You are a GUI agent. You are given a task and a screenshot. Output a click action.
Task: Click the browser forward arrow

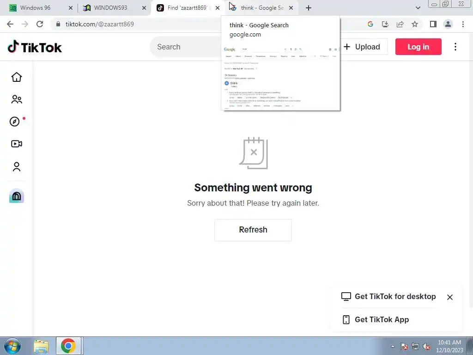pos(25,24)
